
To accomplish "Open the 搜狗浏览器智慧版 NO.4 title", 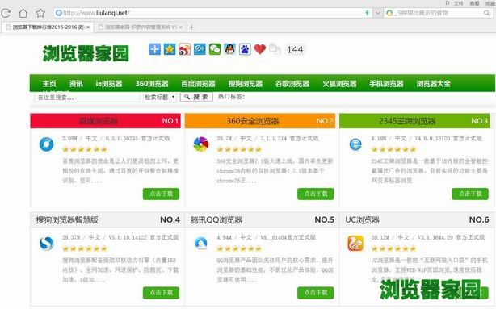I will [67, 220].
